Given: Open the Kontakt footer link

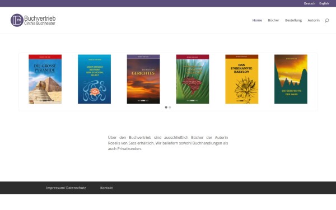Looking at the screenshot, I should tap(106, 188).
